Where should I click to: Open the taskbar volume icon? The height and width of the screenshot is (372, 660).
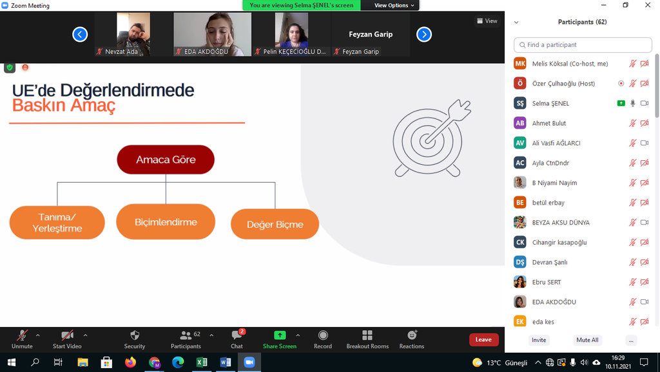point(584,362)
